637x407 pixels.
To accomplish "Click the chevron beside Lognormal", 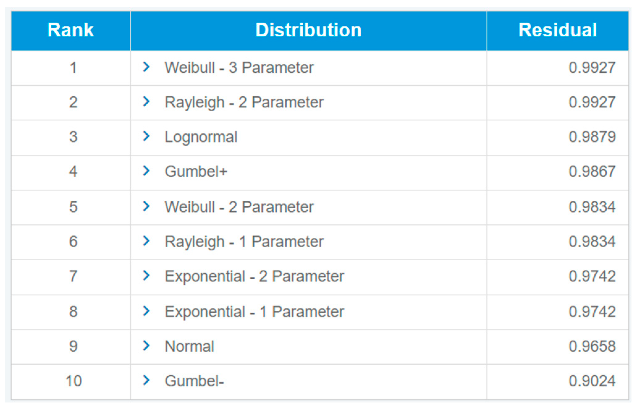I will point(146,136).
